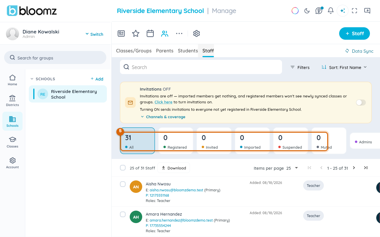Open the calendar icon
The image size is (380, 237).
click(150, 33)
